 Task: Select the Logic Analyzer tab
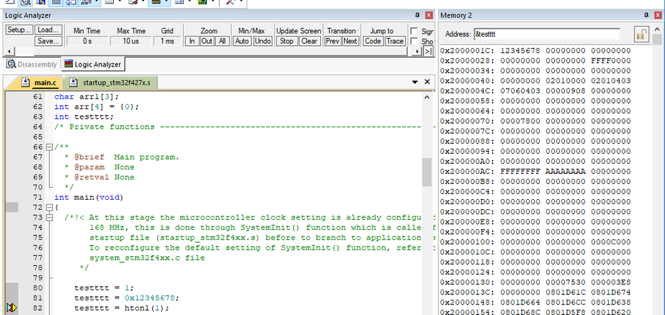93,65
